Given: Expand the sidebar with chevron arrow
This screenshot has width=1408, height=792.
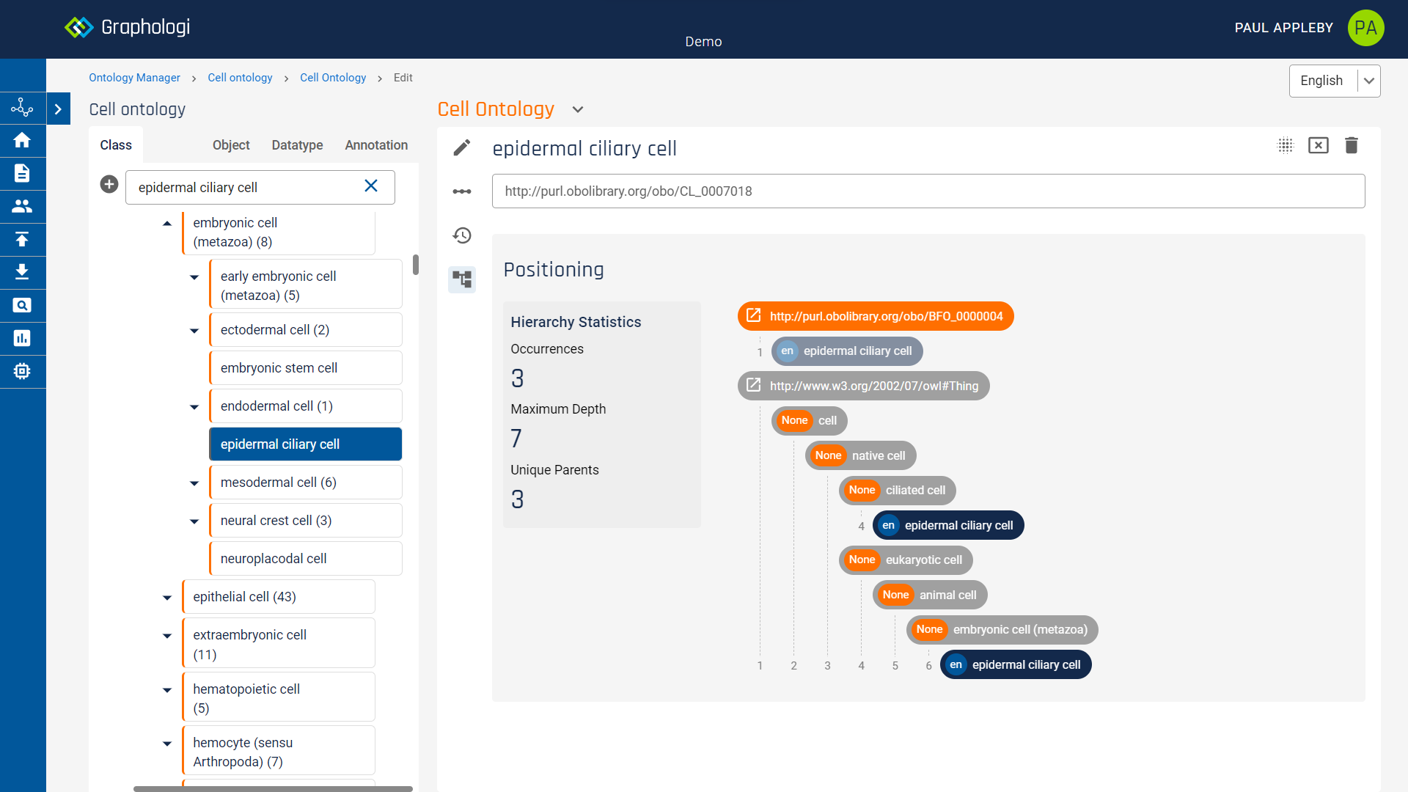Looking at the screenshot, I should [x=58, y=109].
